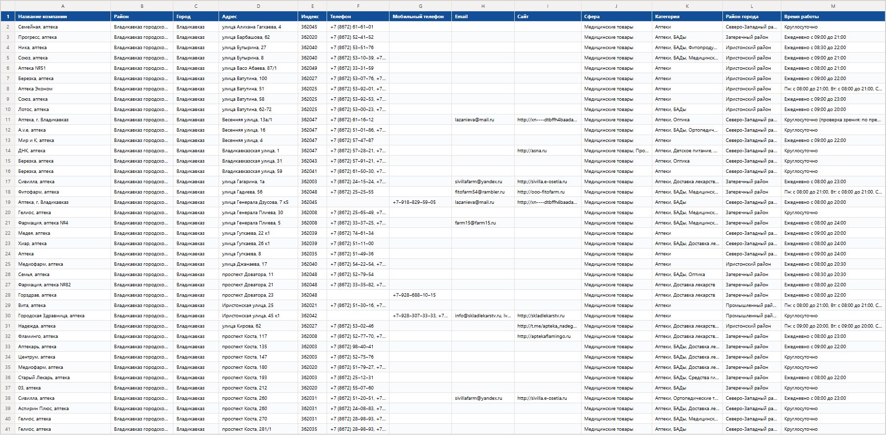
Task: Click phone cell '+7 (8672) 55-07-60'
Action: pyautogui.click(x=358, y=388)
